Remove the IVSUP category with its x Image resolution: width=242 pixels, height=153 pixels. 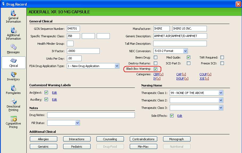coord(187,78)
